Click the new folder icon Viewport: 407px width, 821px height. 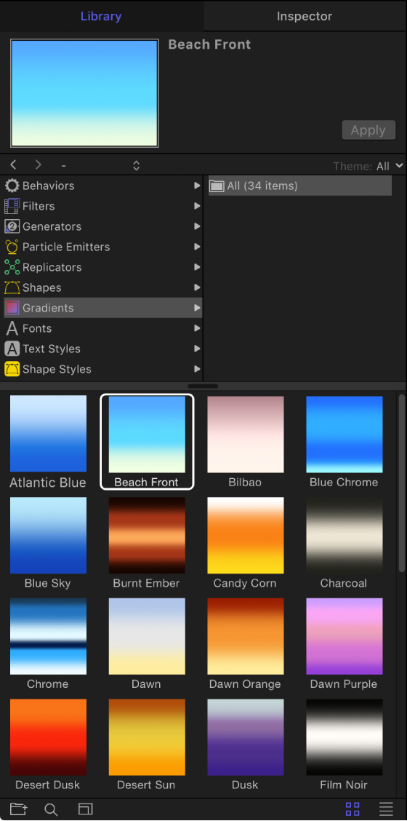[x=18, y=809]
